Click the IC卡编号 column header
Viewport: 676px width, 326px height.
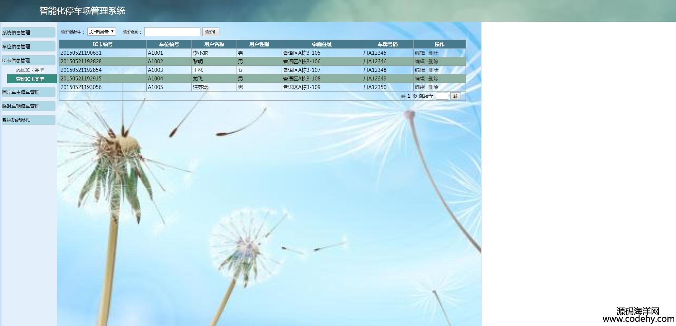pos(103,44)
